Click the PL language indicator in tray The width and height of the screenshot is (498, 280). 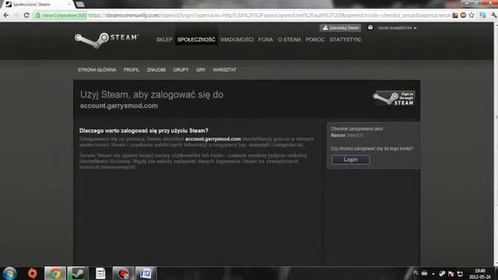(x=416, y=273)
